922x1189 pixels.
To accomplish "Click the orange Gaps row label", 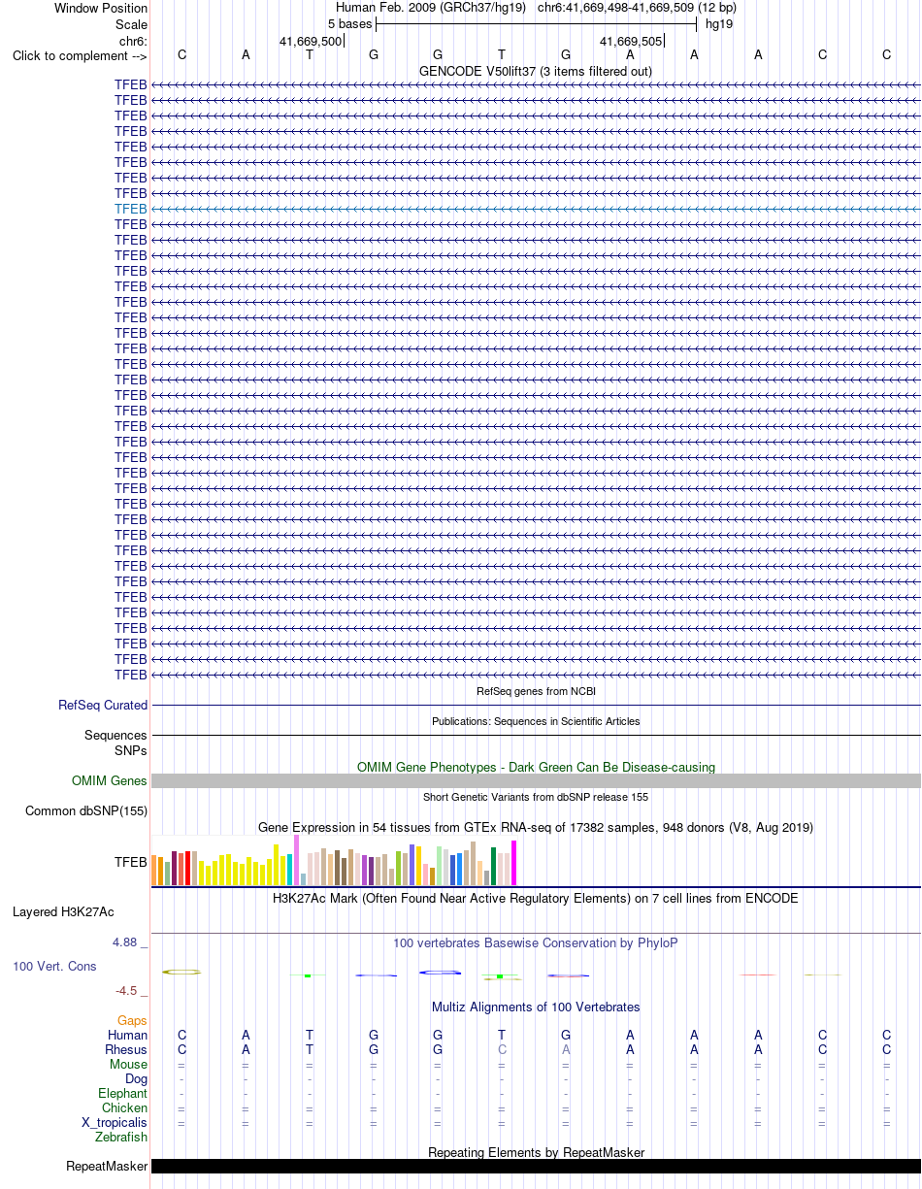I will point(132,1021).
